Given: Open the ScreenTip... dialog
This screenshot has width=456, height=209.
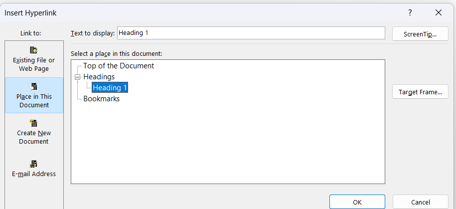Looking at the screenshot, I should pos(420,34).
